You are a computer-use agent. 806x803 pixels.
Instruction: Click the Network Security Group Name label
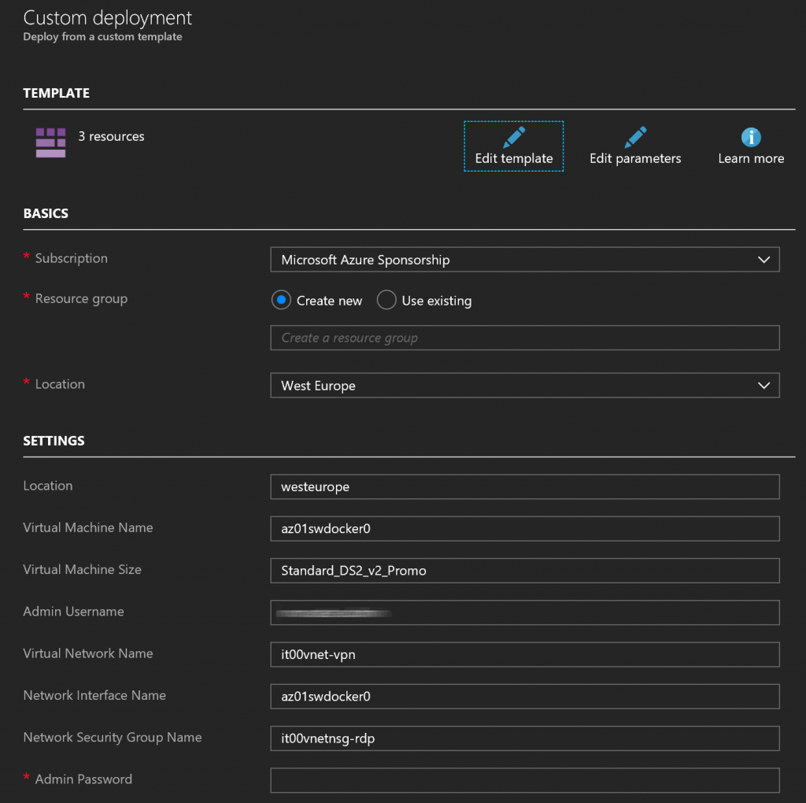(113, 737)
